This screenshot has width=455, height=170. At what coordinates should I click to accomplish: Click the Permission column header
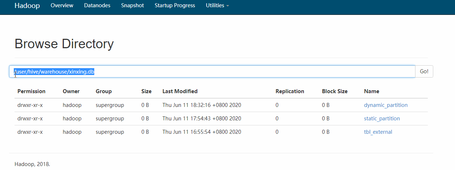(32, 91)
